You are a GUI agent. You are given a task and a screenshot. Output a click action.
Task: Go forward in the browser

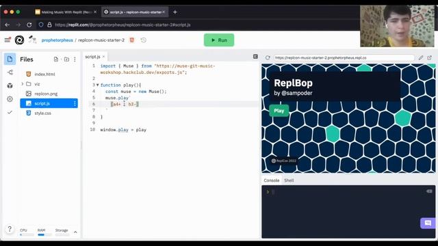click(x=18, y=25)
